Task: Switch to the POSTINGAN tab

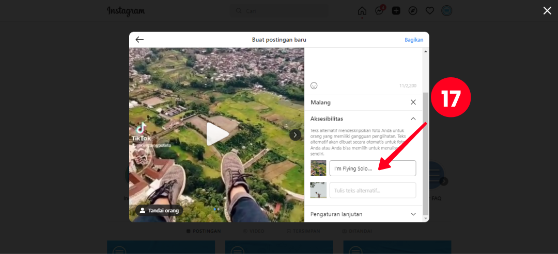Action: point(204,231)
